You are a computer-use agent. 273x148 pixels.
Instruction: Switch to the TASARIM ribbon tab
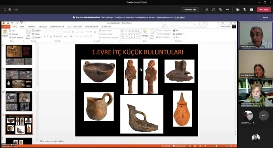tap(32, 26)
